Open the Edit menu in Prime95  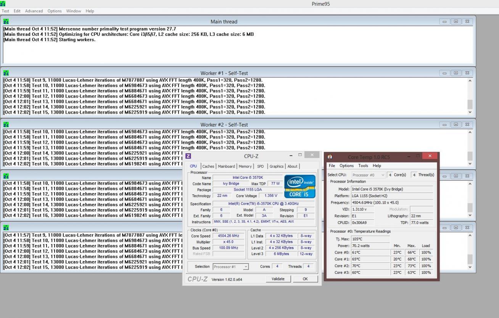tap(17, 11)
